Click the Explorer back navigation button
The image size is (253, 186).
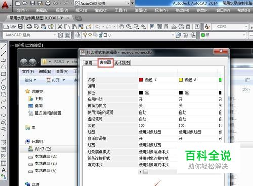coord(24,62)
